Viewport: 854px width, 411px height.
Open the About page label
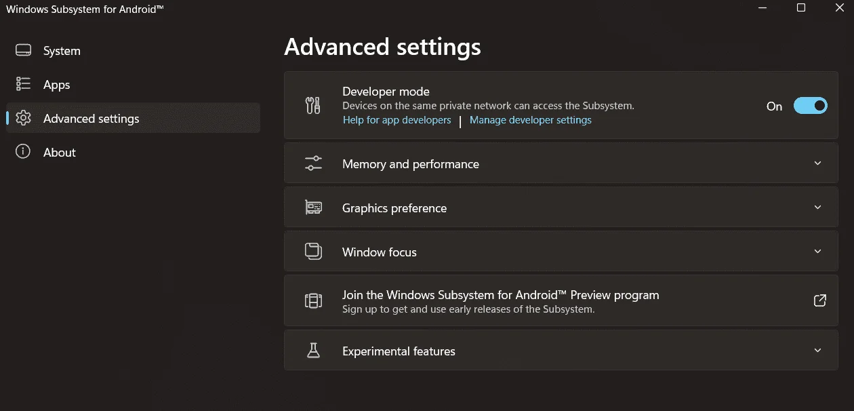[60, 153]
